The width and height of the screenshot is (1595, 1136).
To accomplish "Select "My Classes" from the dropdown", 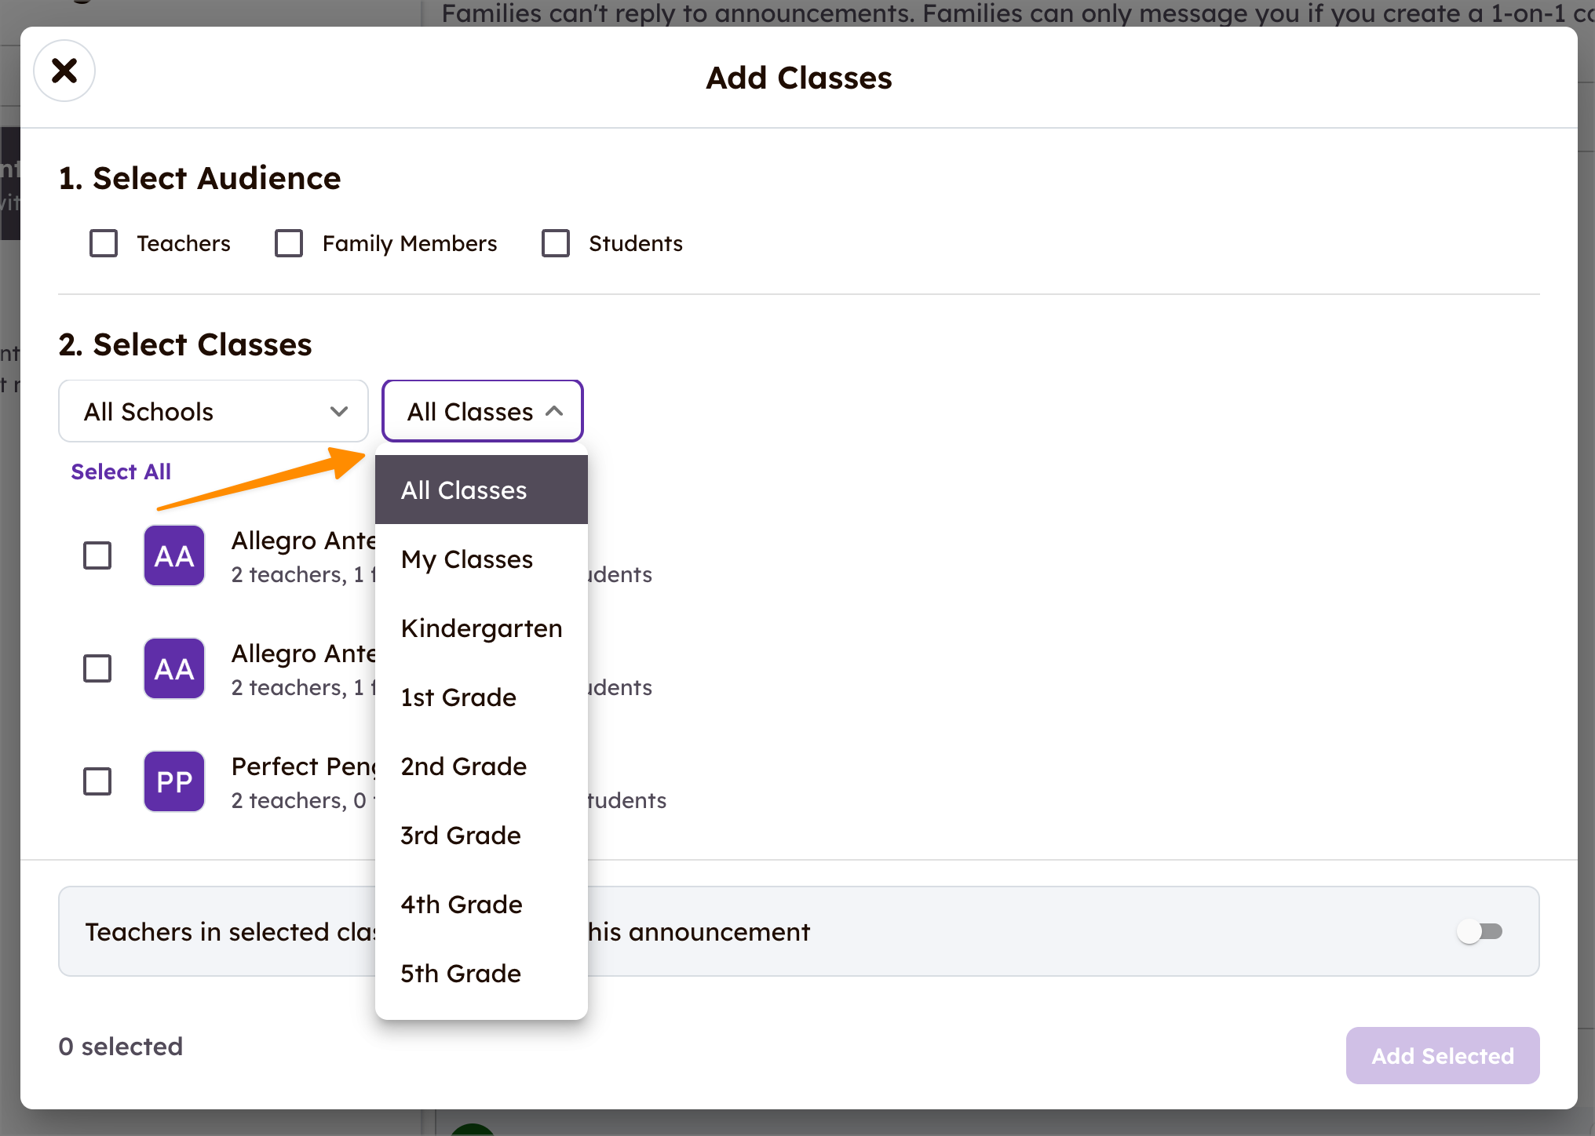I will (466, 559).
